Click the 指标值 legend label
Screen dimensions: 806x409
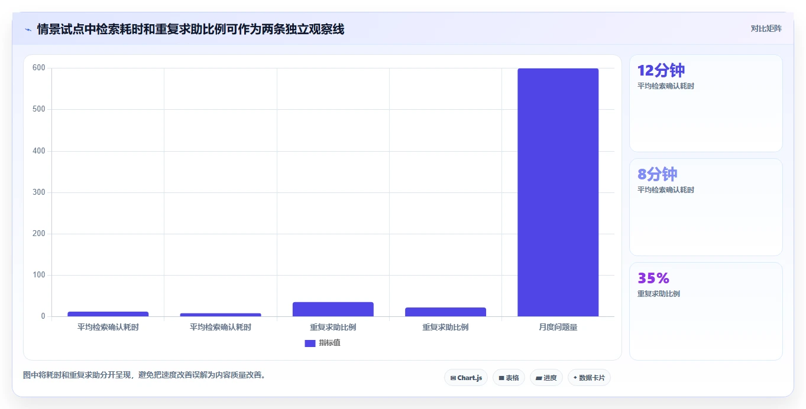coord(329,343)
